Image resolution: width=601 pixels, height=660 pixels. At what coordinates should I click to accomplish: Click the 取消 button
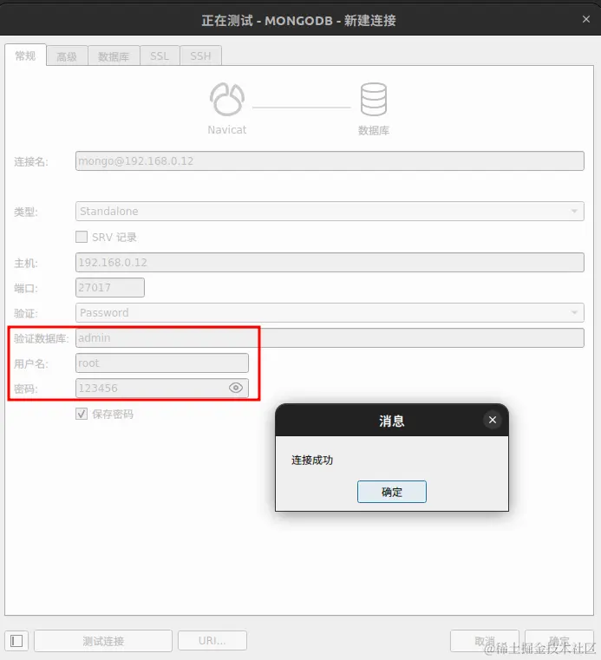(x=485, y=641)
